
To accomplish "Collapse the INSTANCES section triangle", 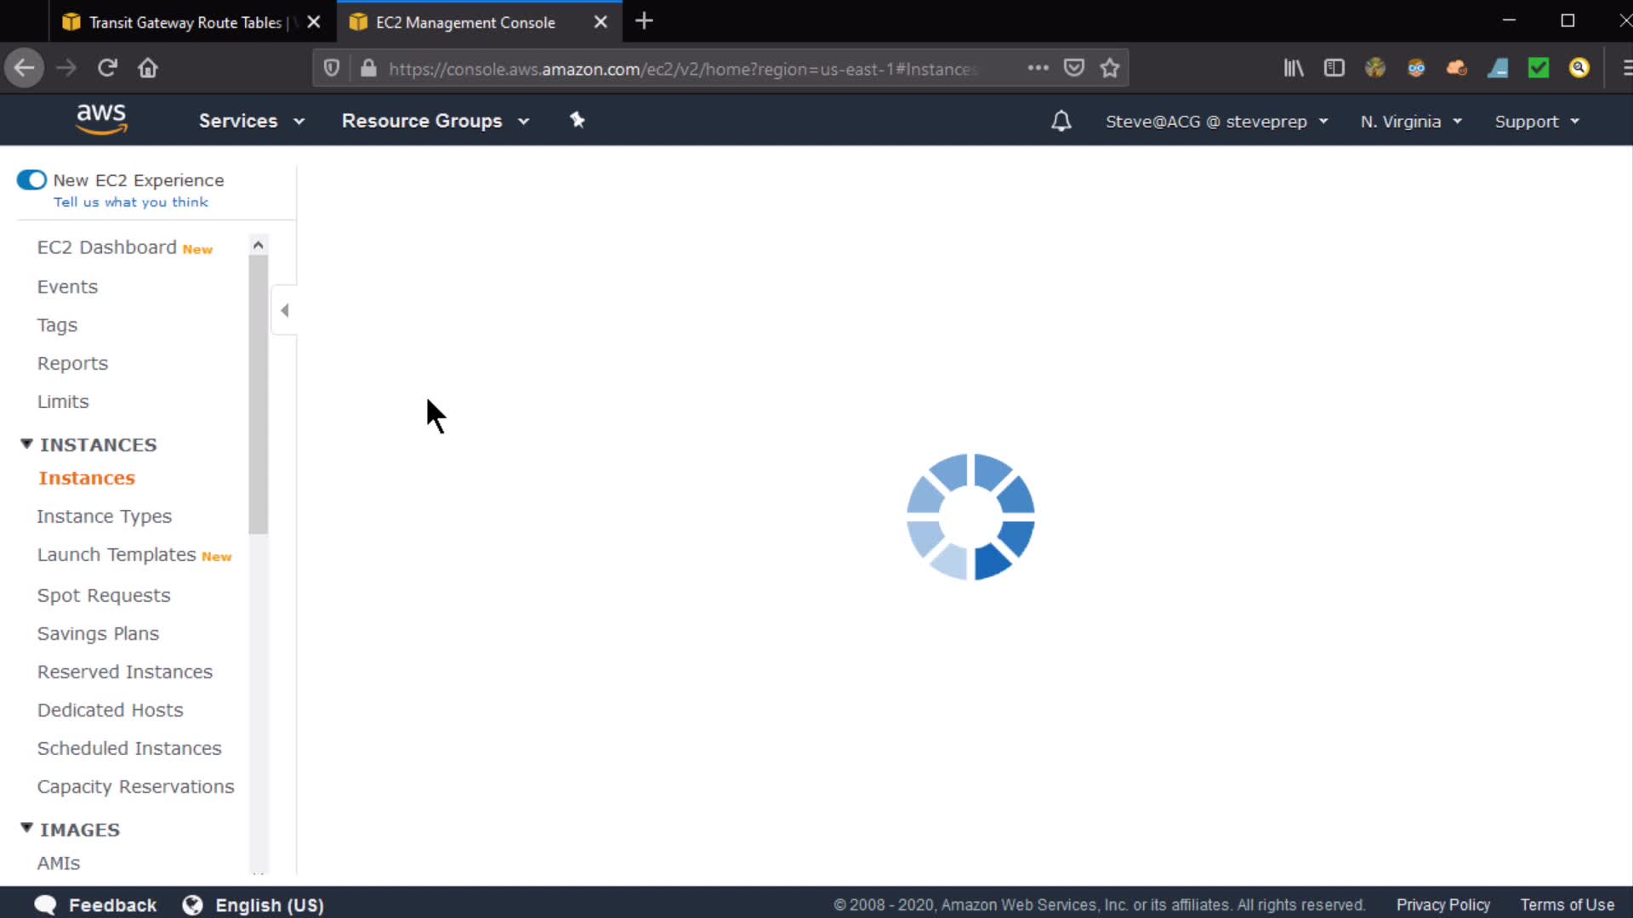I will 26,444.
